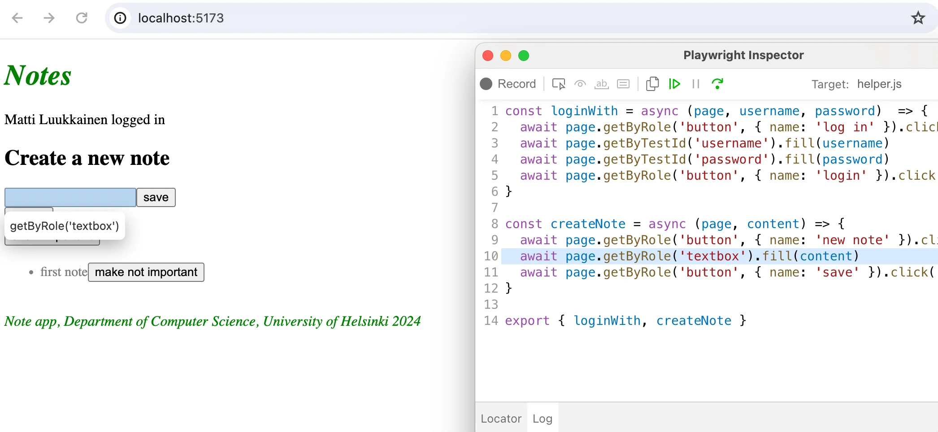
Task: Click the Note app footer text
Action: click(x=213, y=321)
